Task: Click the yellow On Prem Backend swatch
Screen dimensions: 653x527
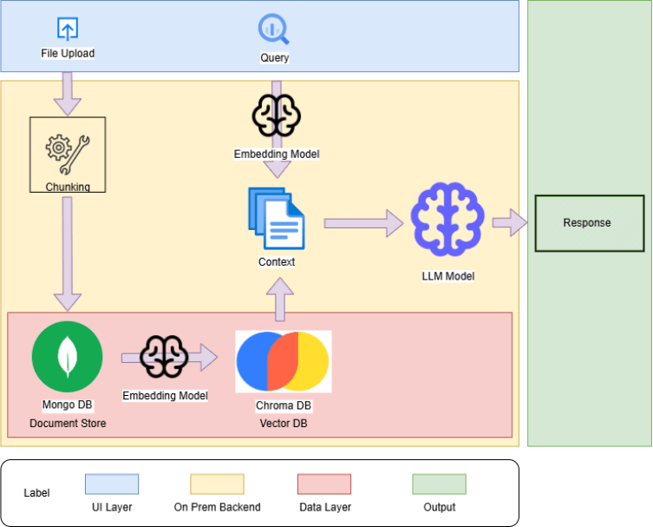Action: point(217,484)
